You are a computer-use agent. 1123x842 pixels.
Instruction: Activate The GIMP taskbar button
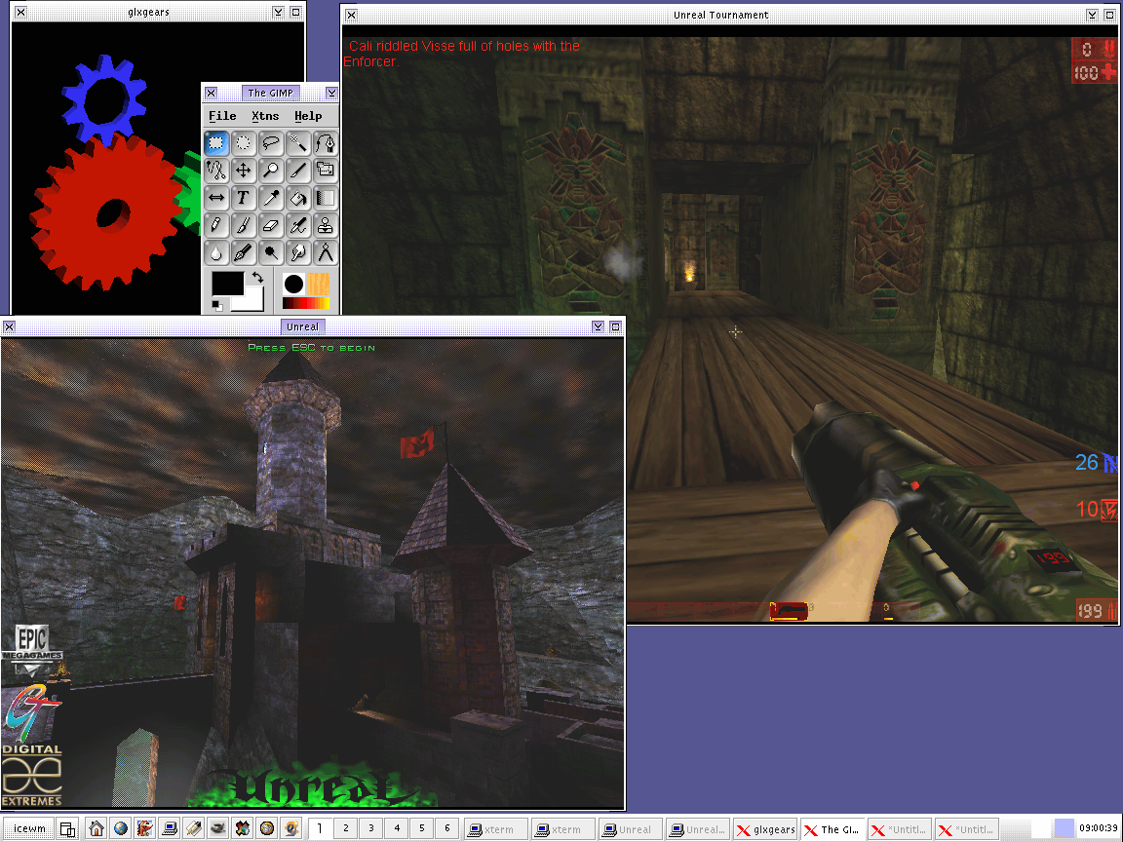[833, 829]
